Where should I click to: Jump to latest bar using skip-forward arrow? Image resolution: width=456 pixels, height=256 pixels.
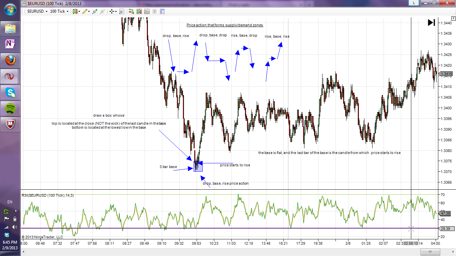coord(431,22)
